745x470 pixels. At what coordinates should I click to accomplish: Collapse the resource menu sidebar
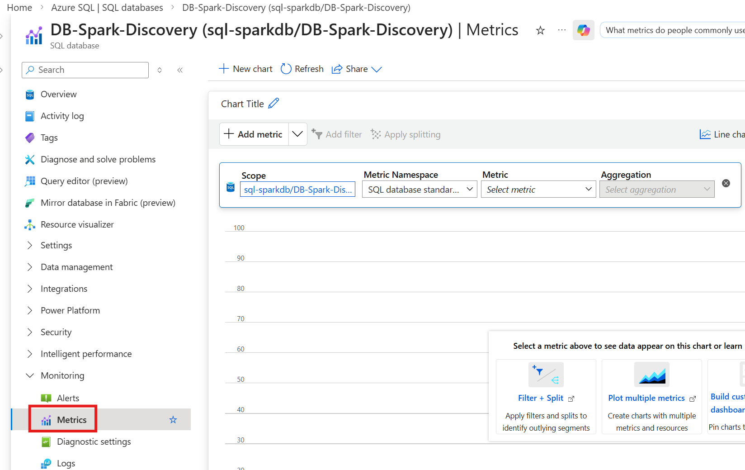point(179,70)
